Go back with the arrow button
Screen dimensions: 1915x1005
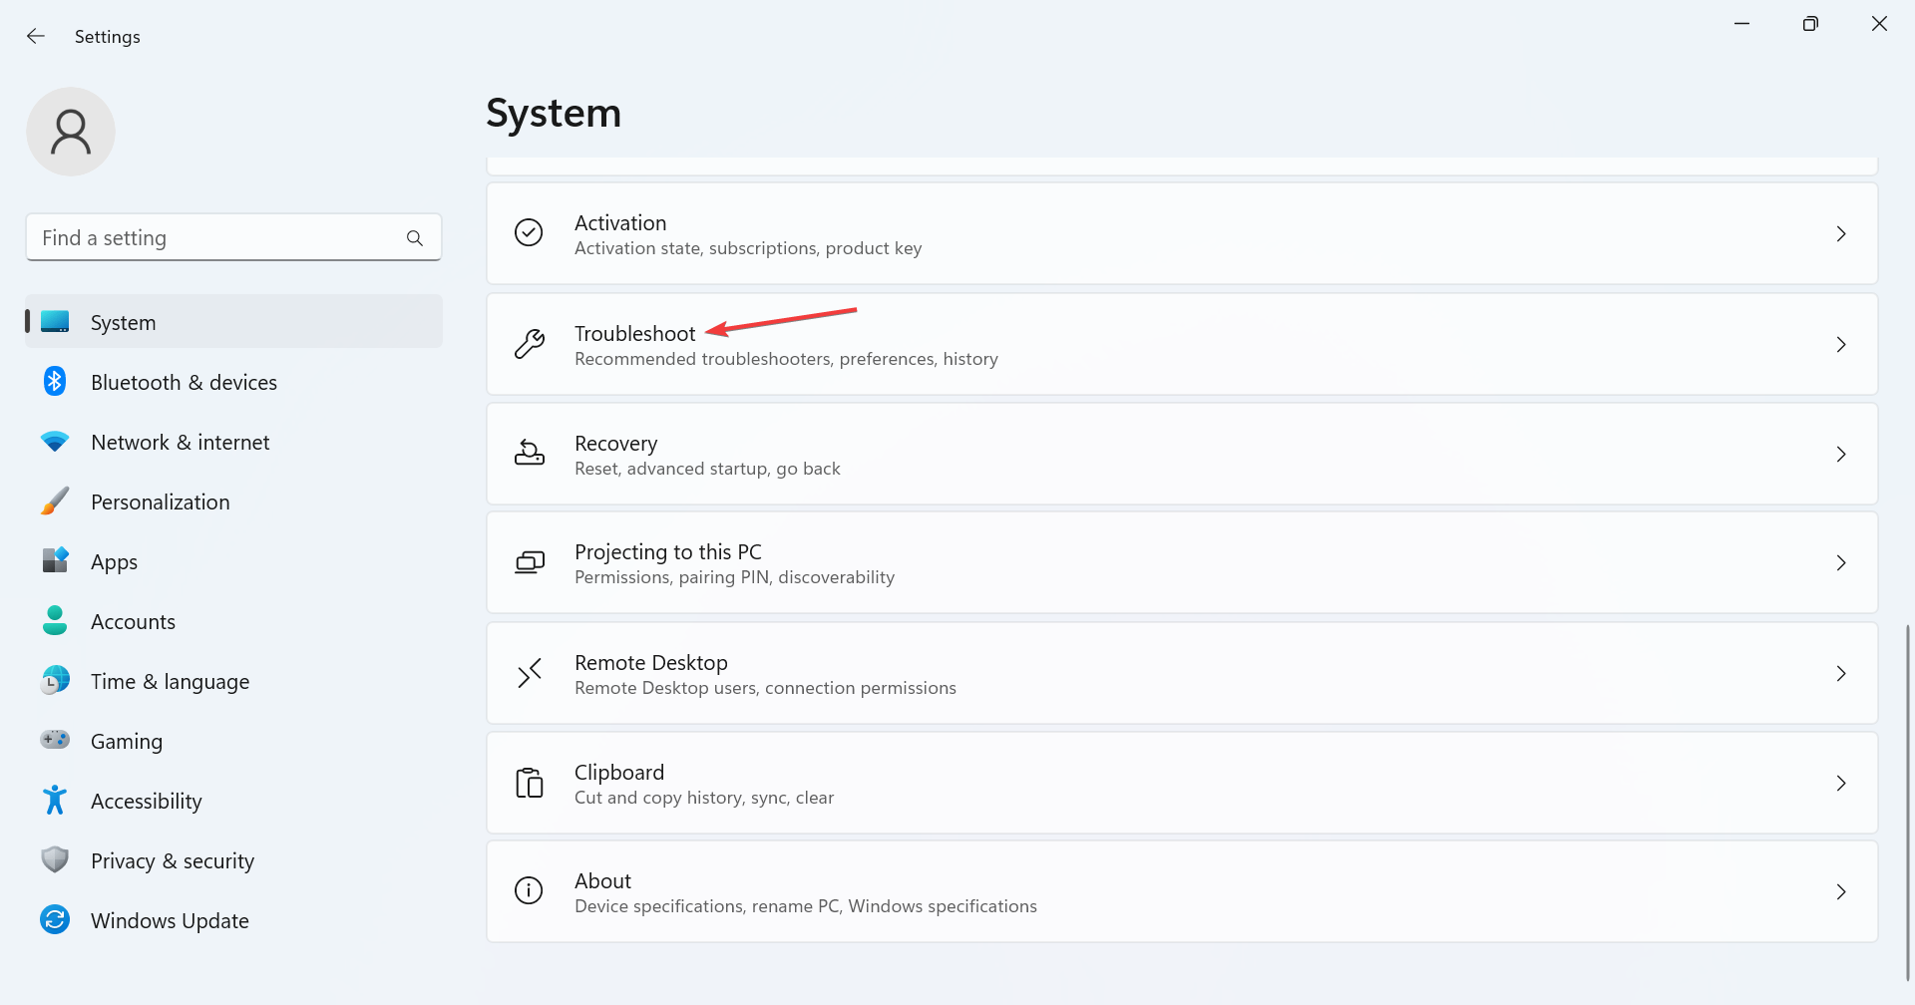click(x=36, y=36)
